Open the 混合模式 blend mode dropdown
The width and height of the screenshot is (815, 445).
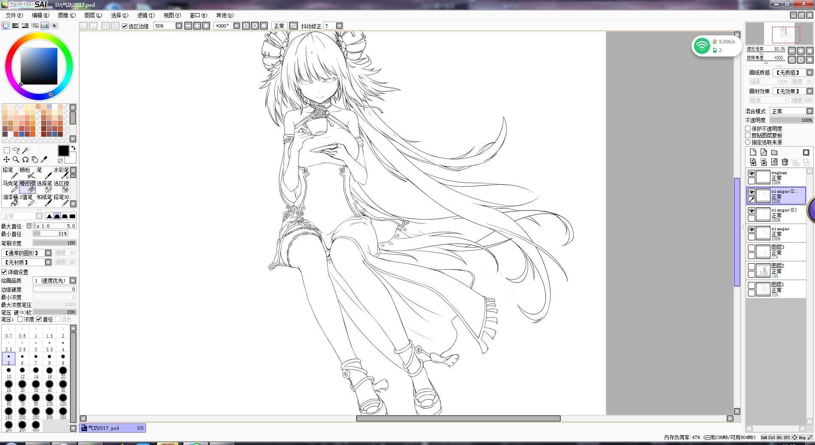809,111
